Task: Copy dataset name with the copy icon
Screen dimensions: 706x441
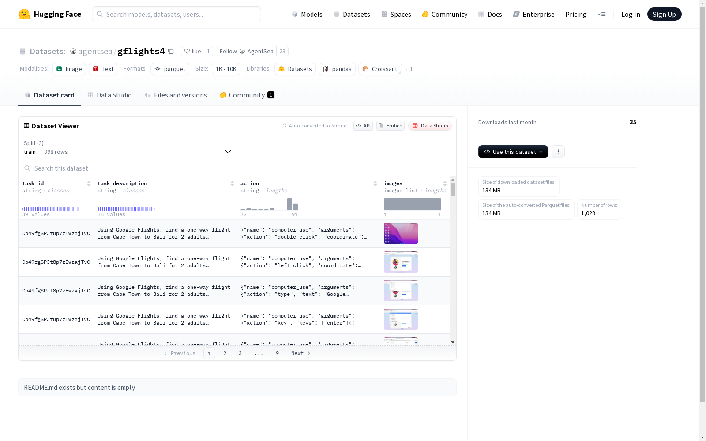Action: 171,51
